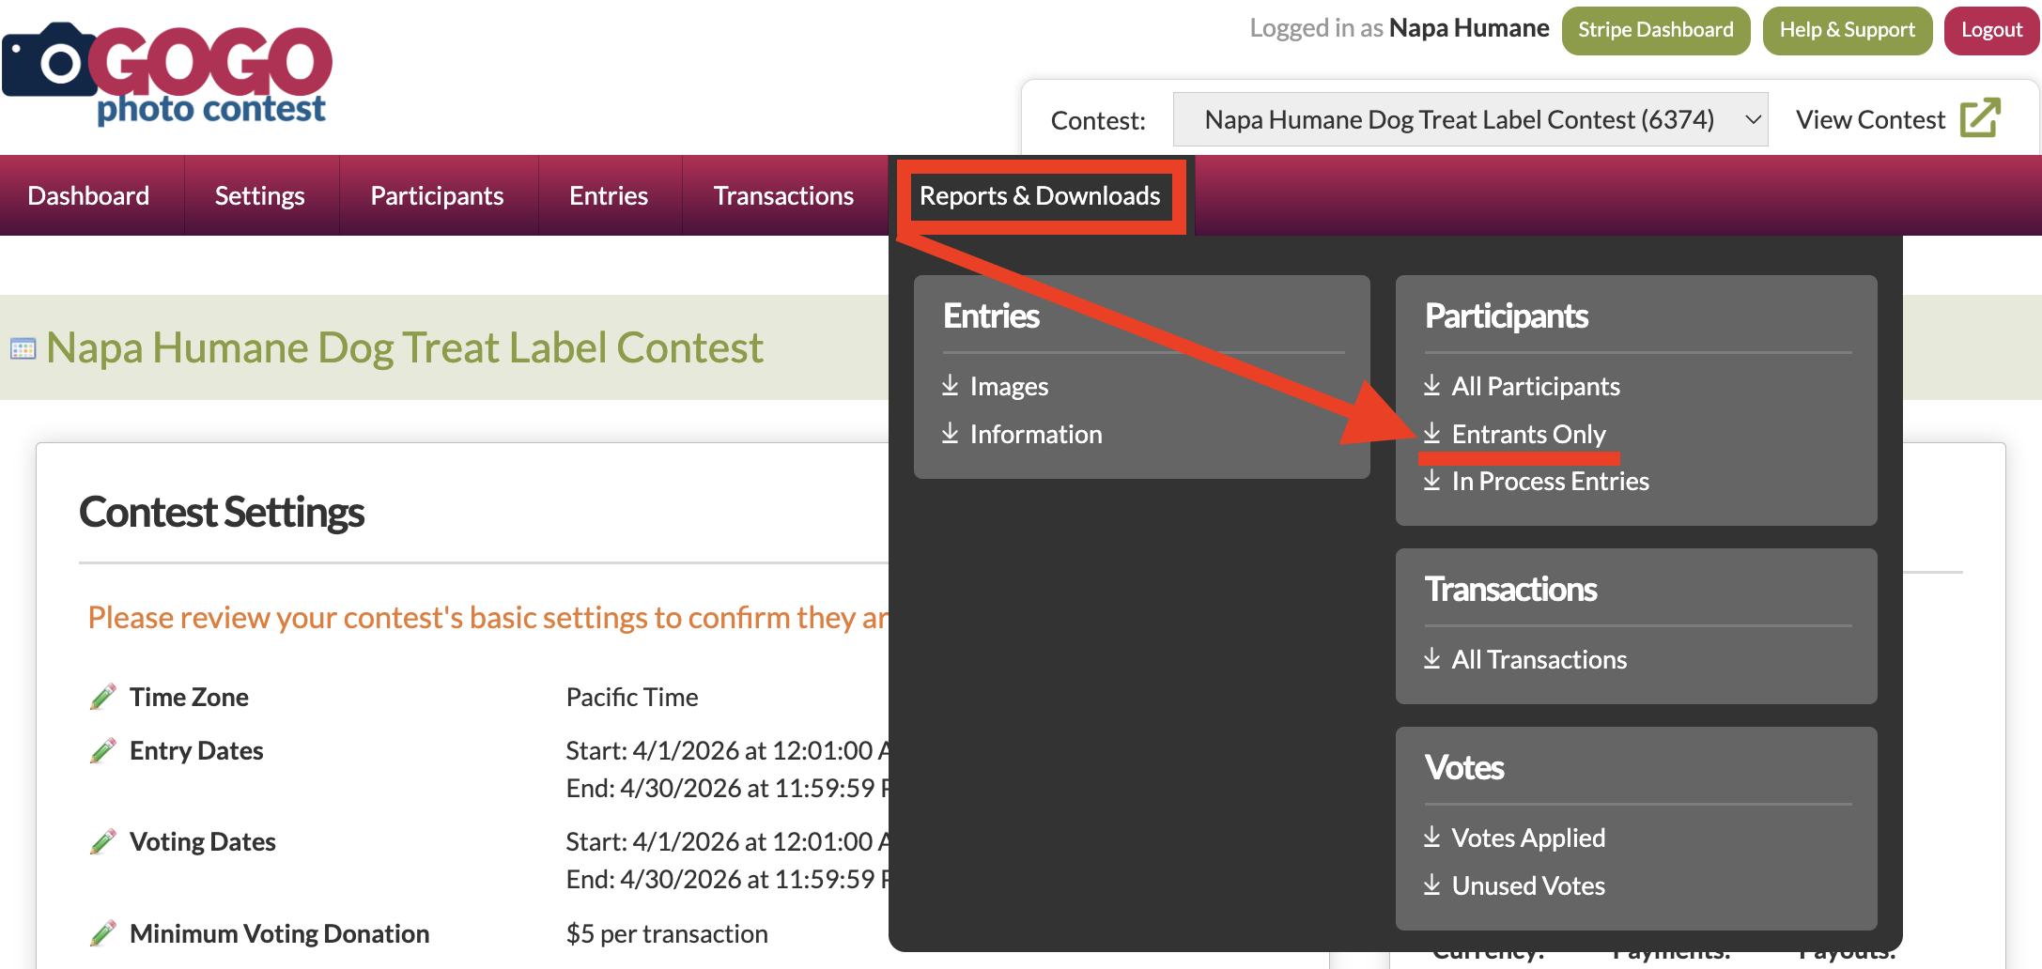Select the Entries navigation tab

point(609,195)
